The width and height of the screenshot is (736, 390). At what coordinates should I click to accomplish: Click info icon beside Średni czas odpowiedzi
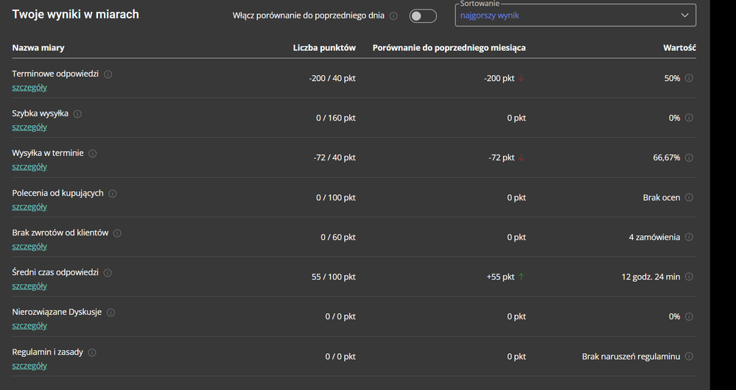click(108, 273)
